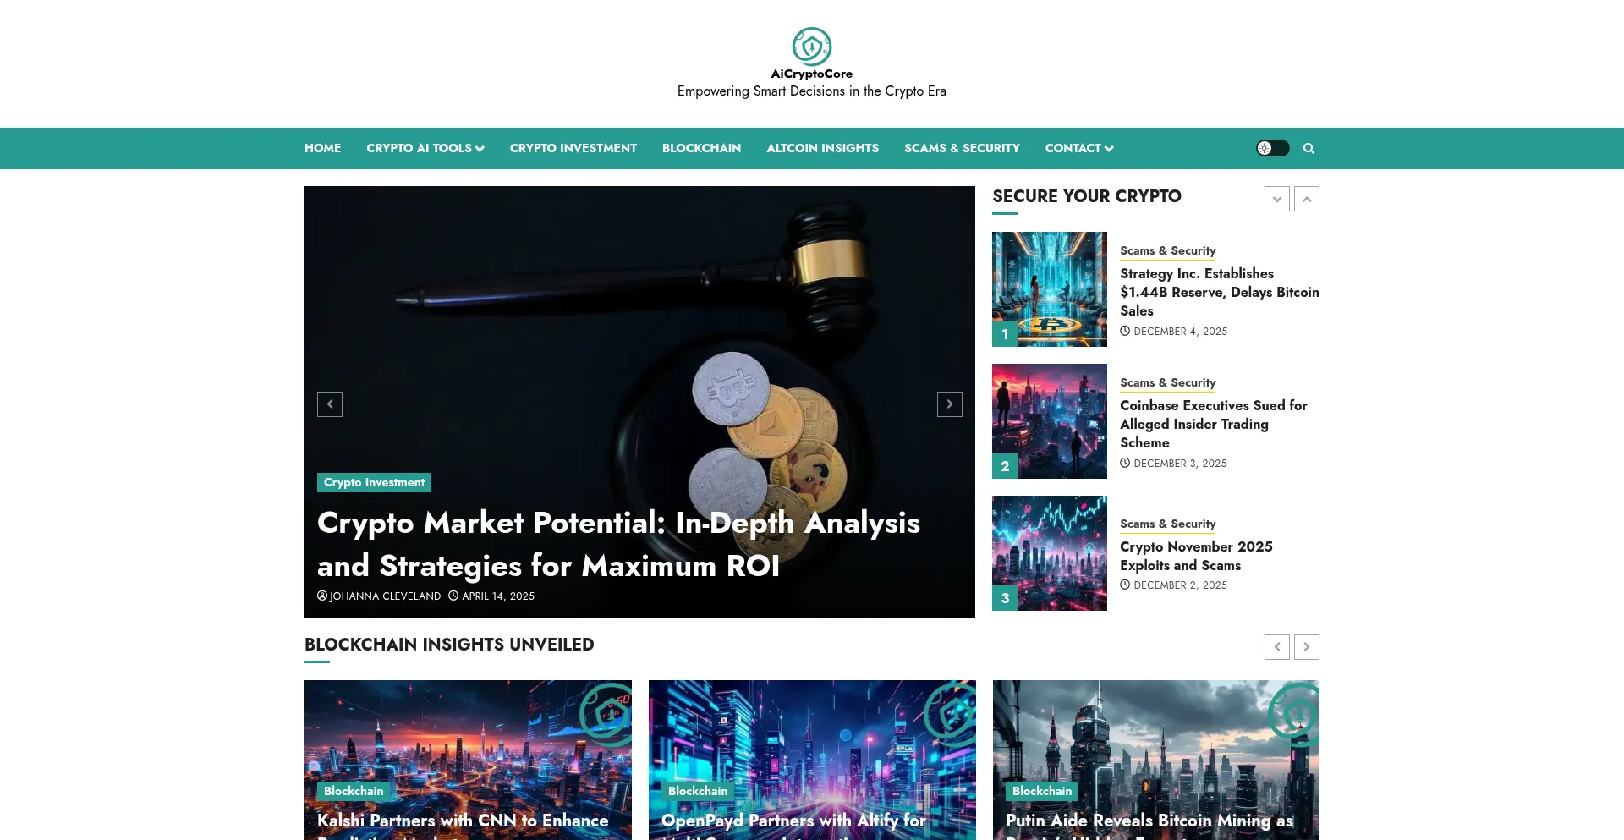The image size is (1624, 840).
Task: Open author Johanna Cleveland's page
Action: point(384,596)
